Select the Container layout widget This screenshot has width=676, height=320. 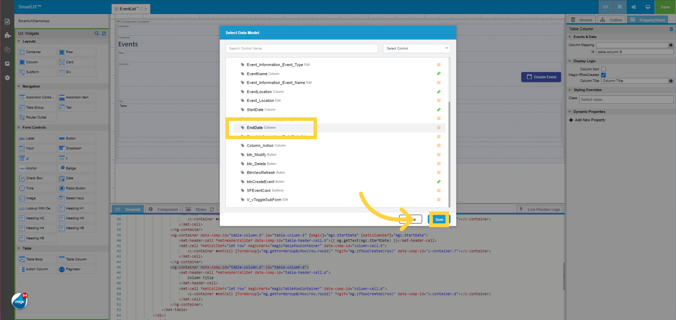point(37,52)
